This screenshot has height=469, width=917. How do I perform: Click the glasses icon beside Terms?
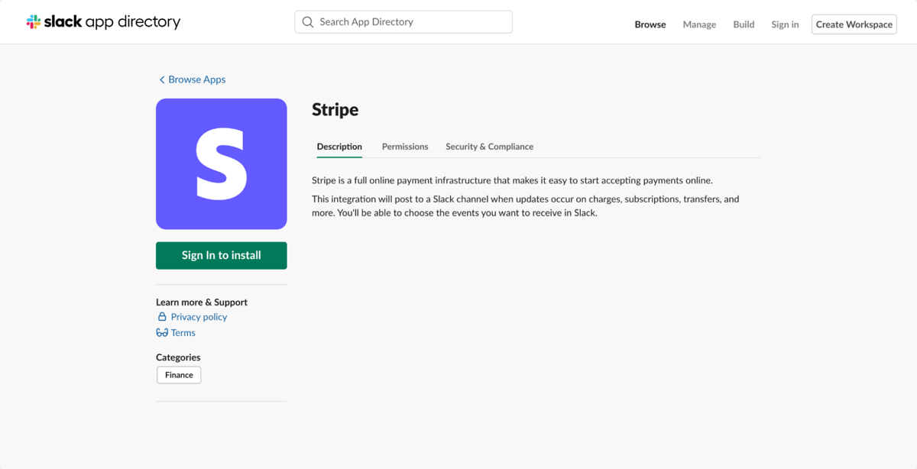(162, 333)
